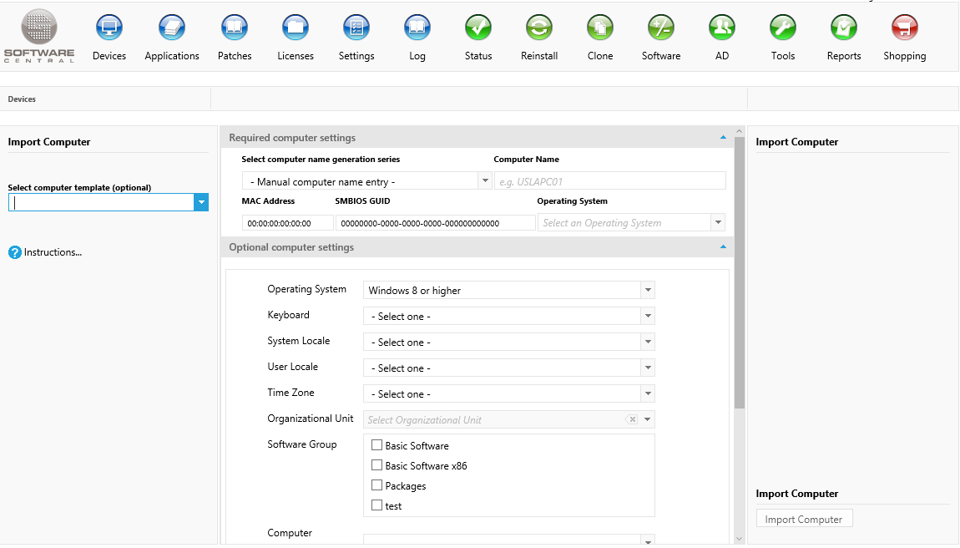
Task: Open the Tools menu item
Action: [x=783, y=28]
